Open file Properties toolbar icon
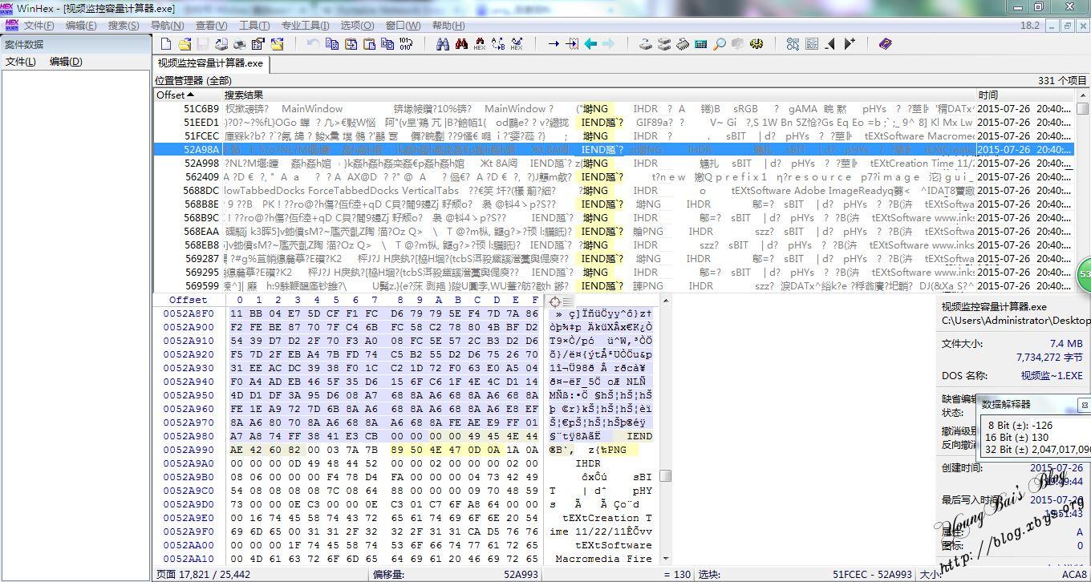Screen dimensions: 1091x582 (x=258, y=44)
